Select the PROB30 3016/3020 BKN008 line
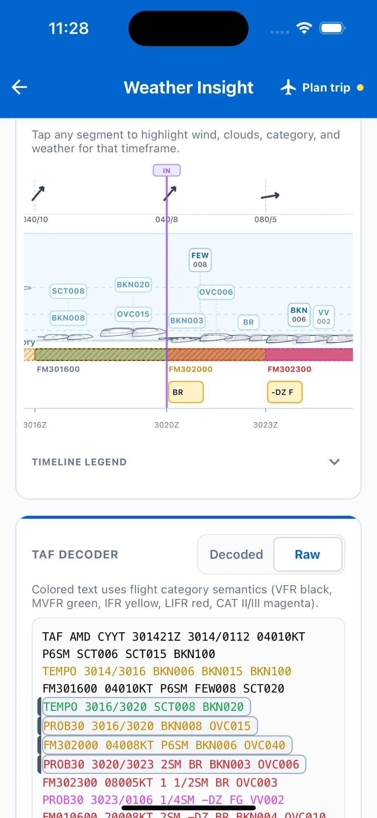377x818 pixels. (x=150, y=726)
